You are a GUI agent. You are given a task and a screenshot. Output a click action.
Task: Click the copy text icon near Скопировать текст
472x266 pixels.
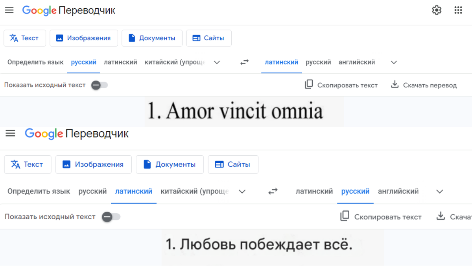coord(309,85)
